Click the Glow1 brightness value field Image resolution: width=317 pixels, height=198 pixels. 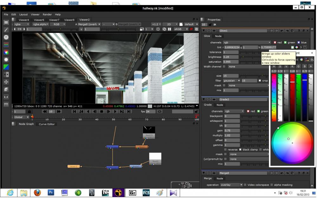pos(230,57)
